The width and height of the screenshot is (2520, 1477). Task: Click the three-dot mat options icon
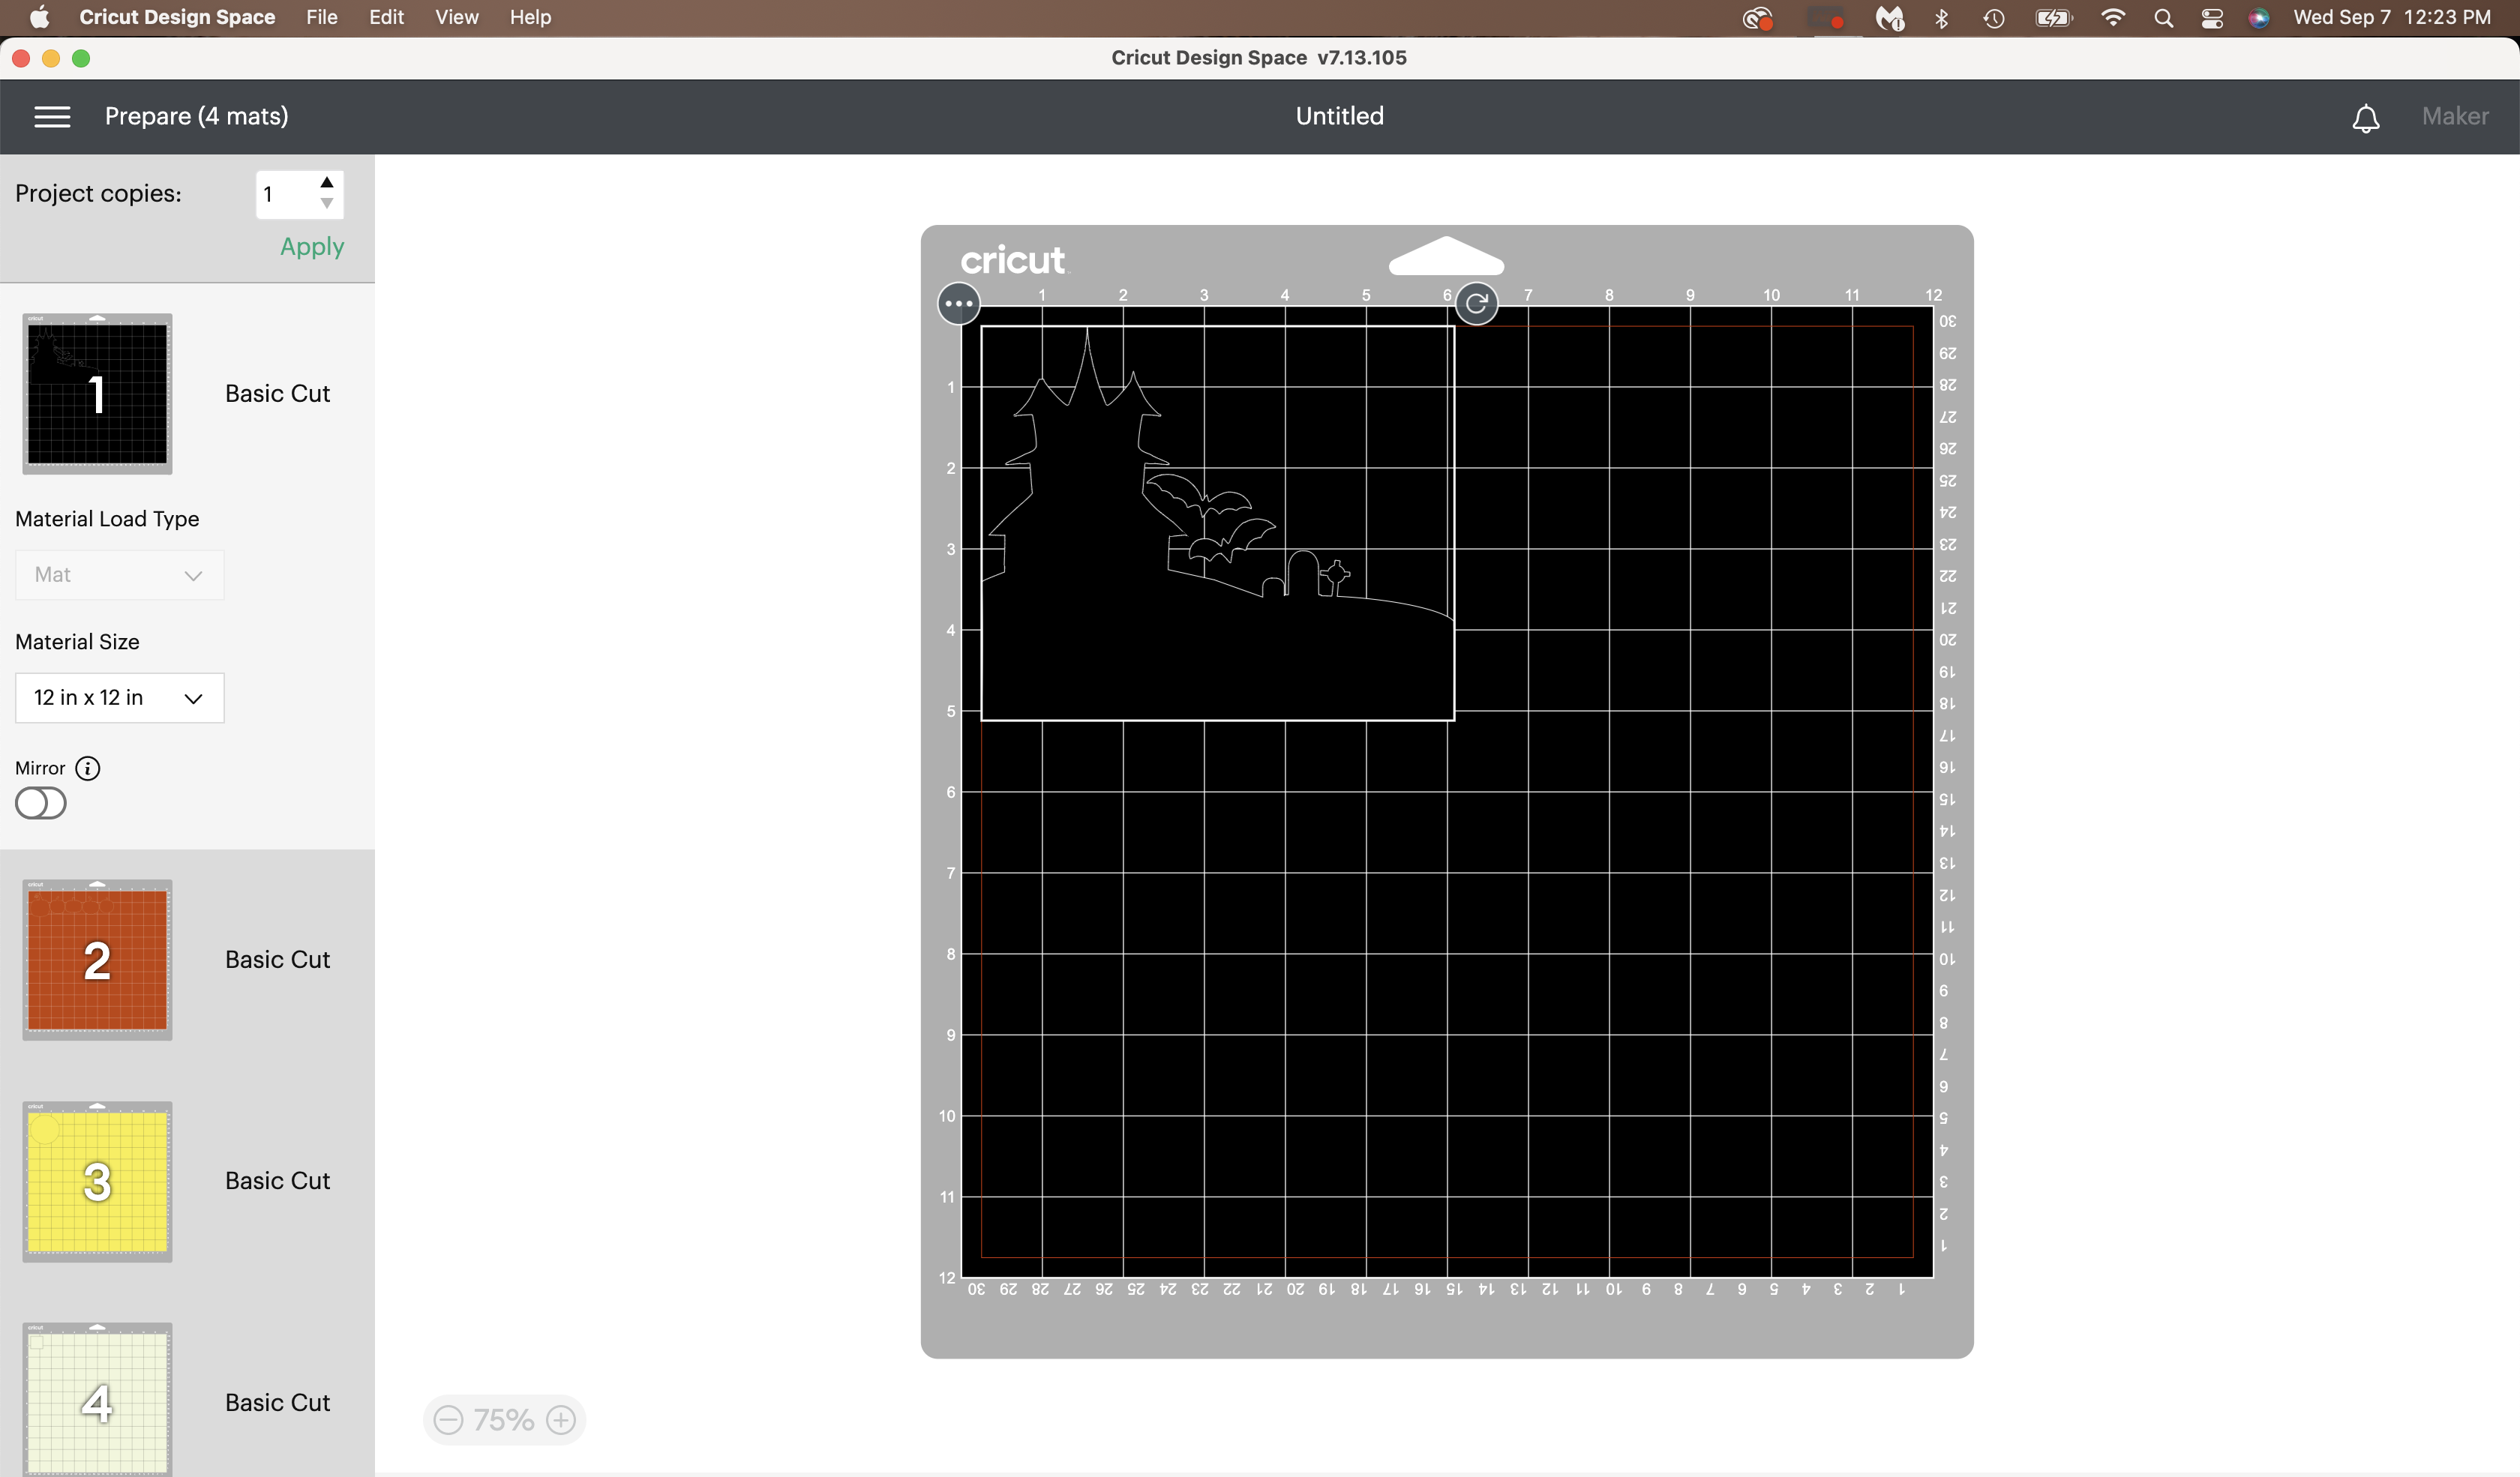[x=957, y=303]
